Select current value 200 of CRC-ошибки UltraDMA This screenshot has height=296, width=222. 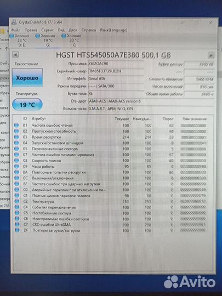tap(126, 225)
